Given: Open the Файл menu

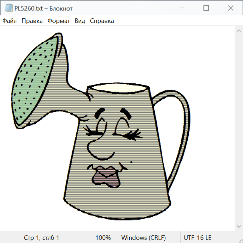Looking at the screenshot, I should [9, 21].
